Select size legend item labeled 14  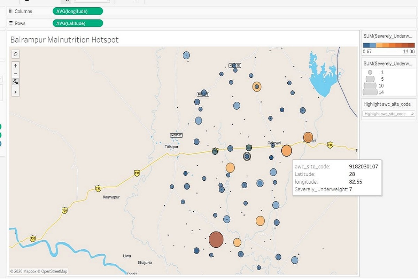click(x=370, y=92)
